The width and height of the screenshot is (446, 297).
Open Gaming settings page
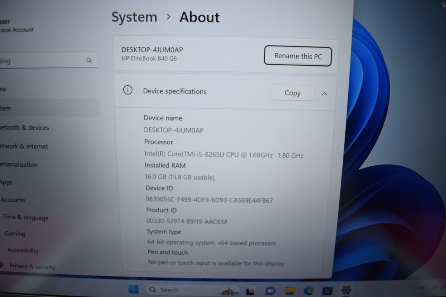click(x=15, y=234)
